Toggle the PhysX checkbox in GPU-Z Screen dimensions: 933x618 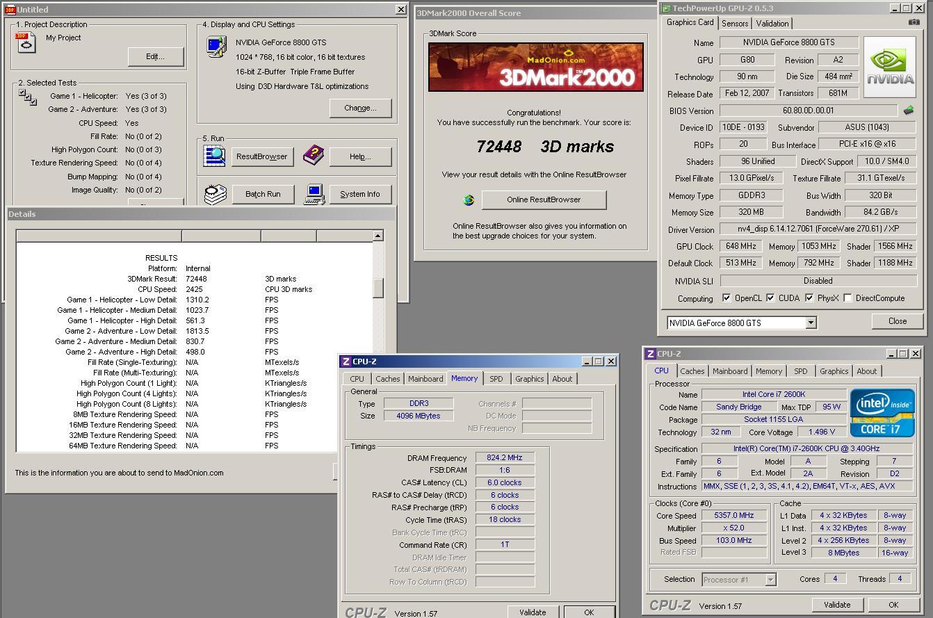809,298
